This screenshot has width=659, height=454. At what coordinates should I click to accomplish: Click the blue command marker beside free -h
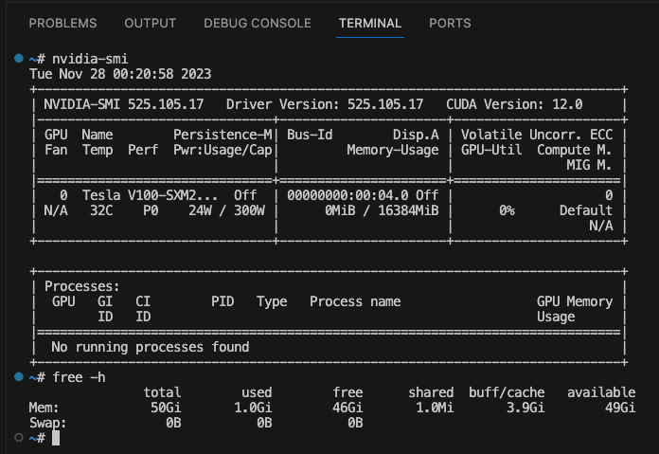click(x=19, y=376)
